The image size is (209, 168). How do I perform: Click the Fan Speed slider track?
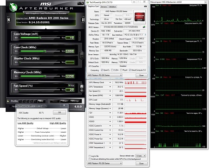pos(40,90)
